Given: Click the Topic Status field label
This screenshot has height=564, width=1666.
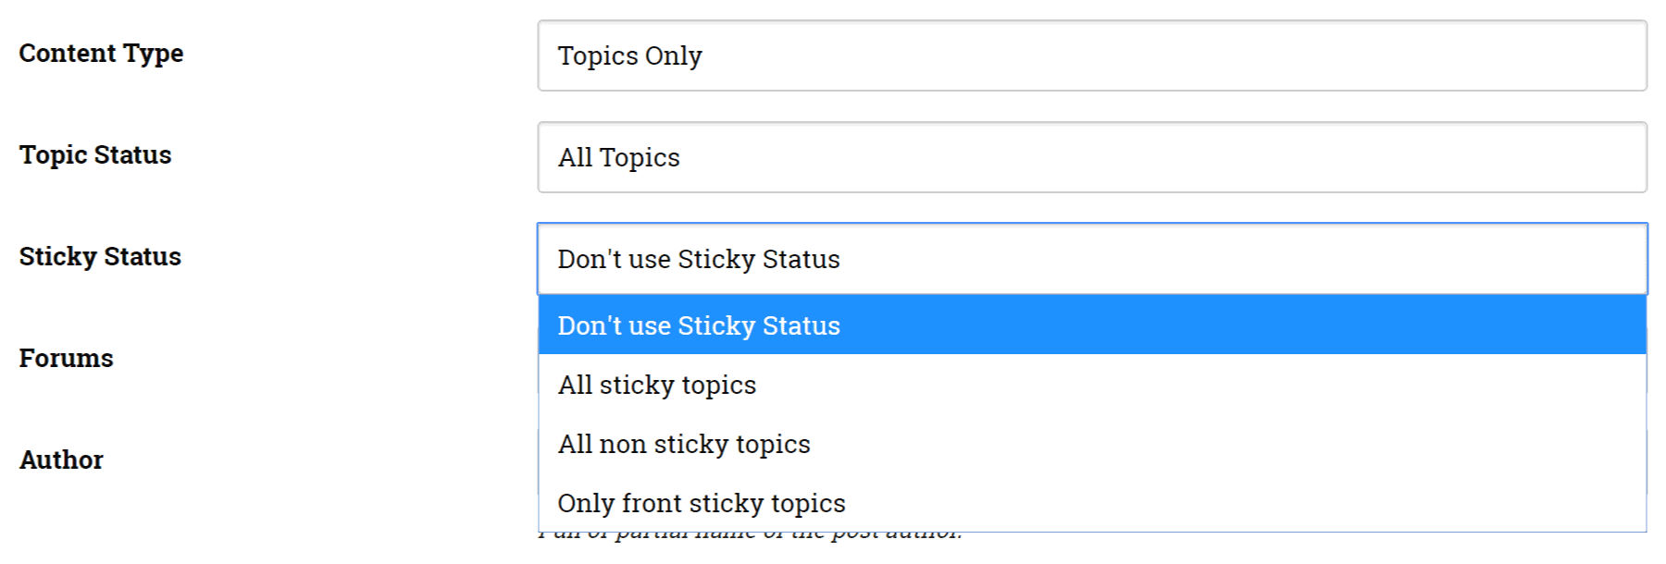Looking at the screenshot, I should [95, 155].
